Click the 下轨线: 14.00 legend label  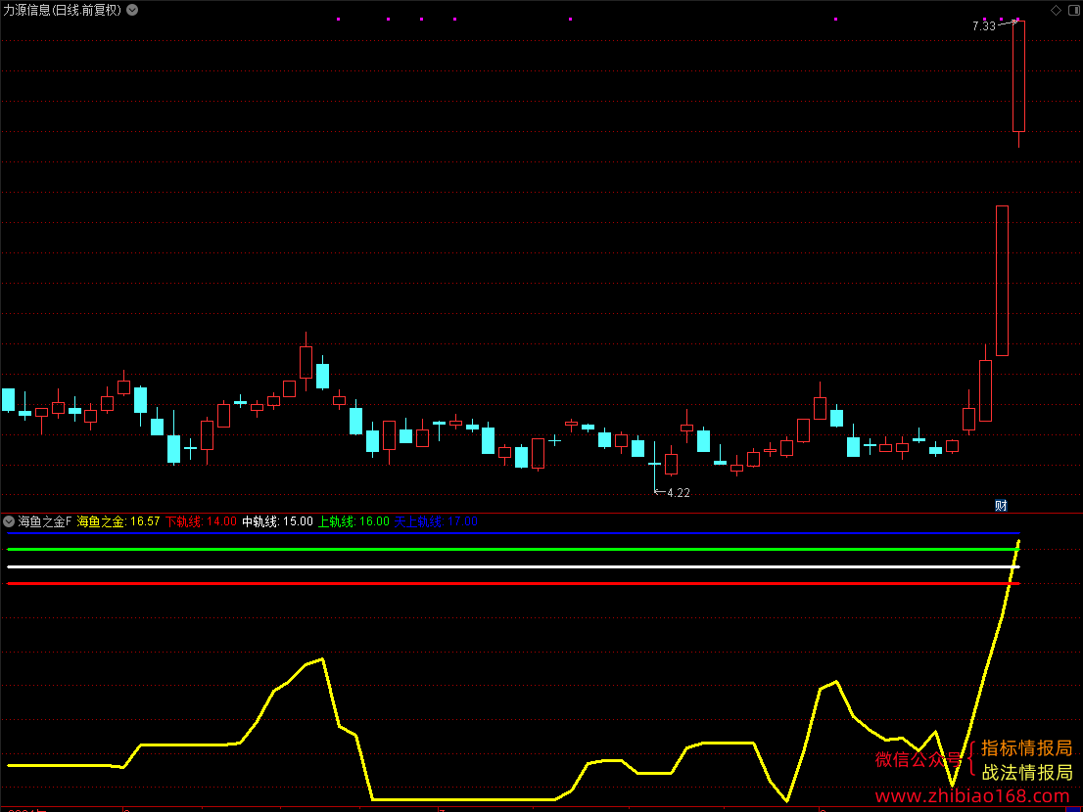point(201,521)
